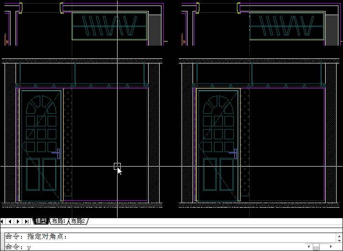Viewport: 343px width, 251px height.
Task: Open the 布局2 layout tab
Action: (78, 221)
